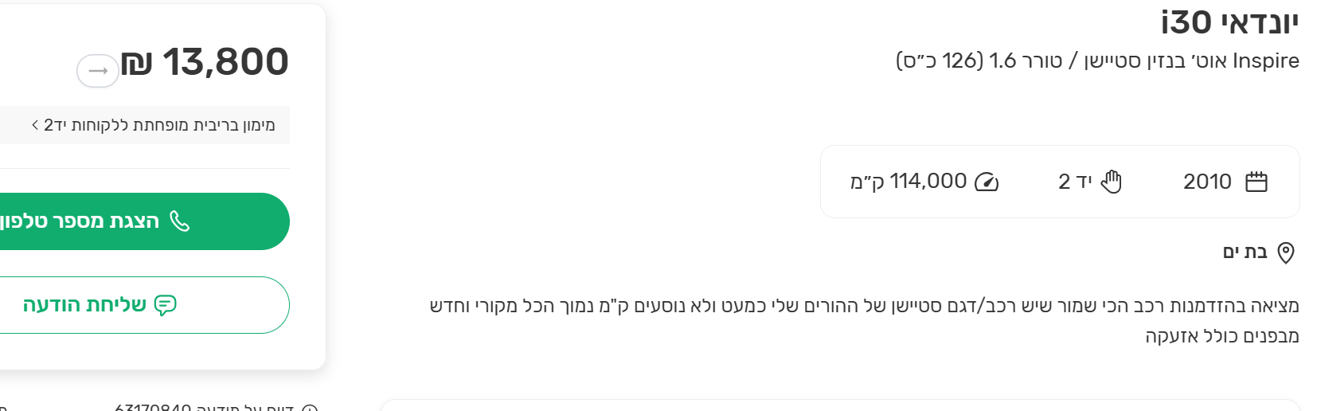Viewport: 1317px width, 411px height.
Task: Click the seller's description paragraph
Action: (864, 320)
